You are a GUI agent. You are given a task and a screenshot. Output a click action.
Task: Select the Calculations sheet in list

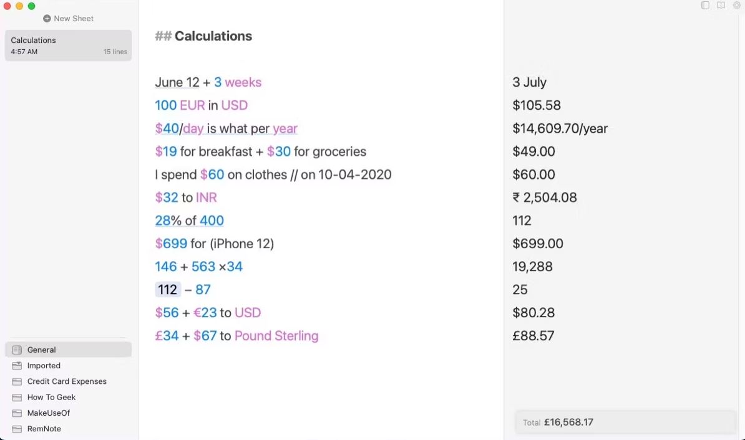[69, 45]
